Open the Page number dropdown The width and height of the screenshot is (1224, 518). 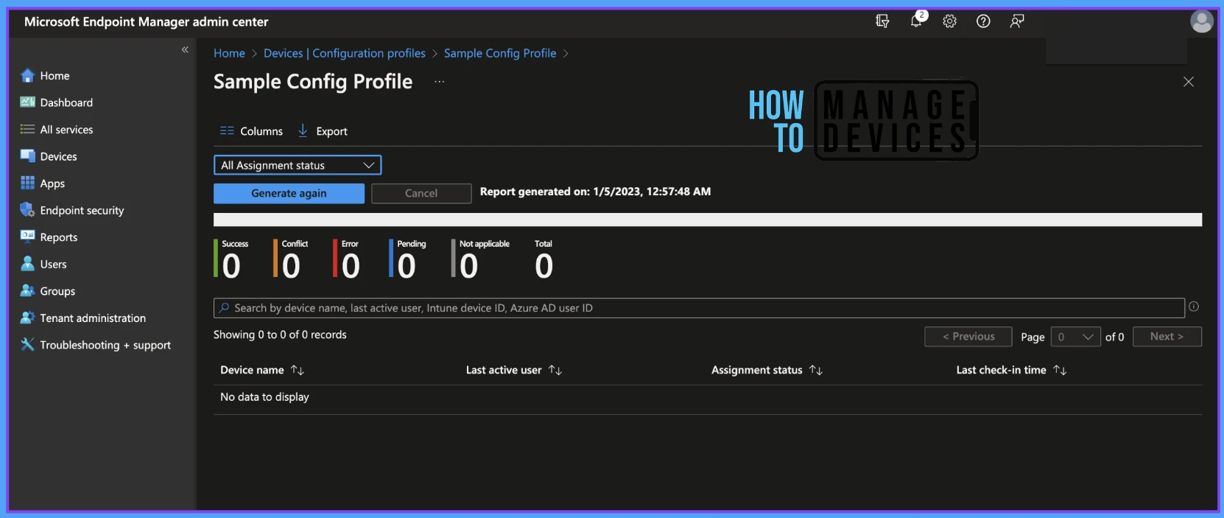coord(1075,337)
